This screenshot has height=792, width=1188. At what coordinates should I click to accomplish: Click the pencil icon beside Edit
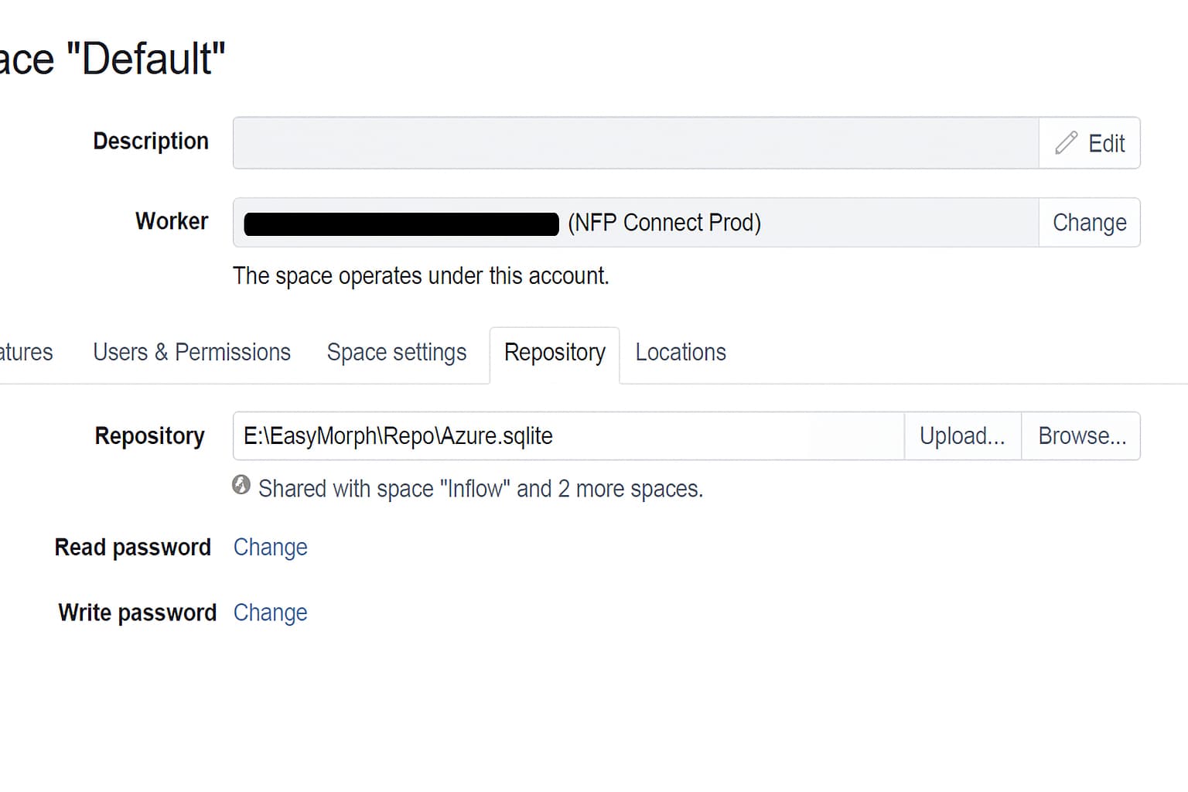pyautogui.click(x=1066, y=142)
